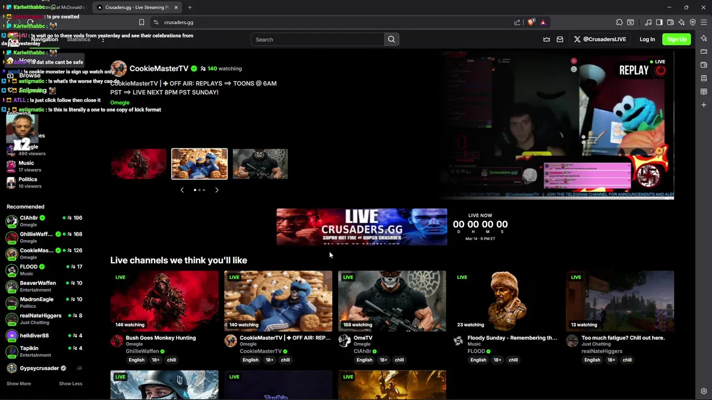Viewport: 712px width, 400px height.
Task: Open Leo AI sparkle icon in toolbar
Action: point(682,22)
